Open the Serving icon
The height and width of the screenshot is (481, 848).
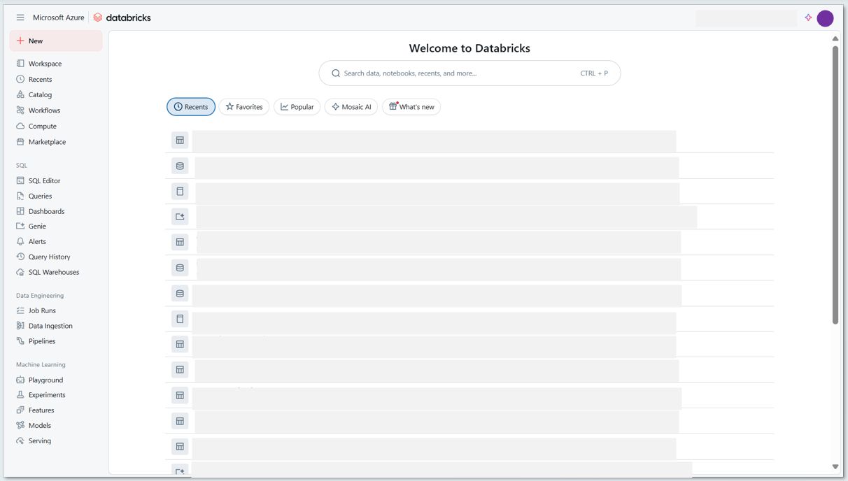20,440
